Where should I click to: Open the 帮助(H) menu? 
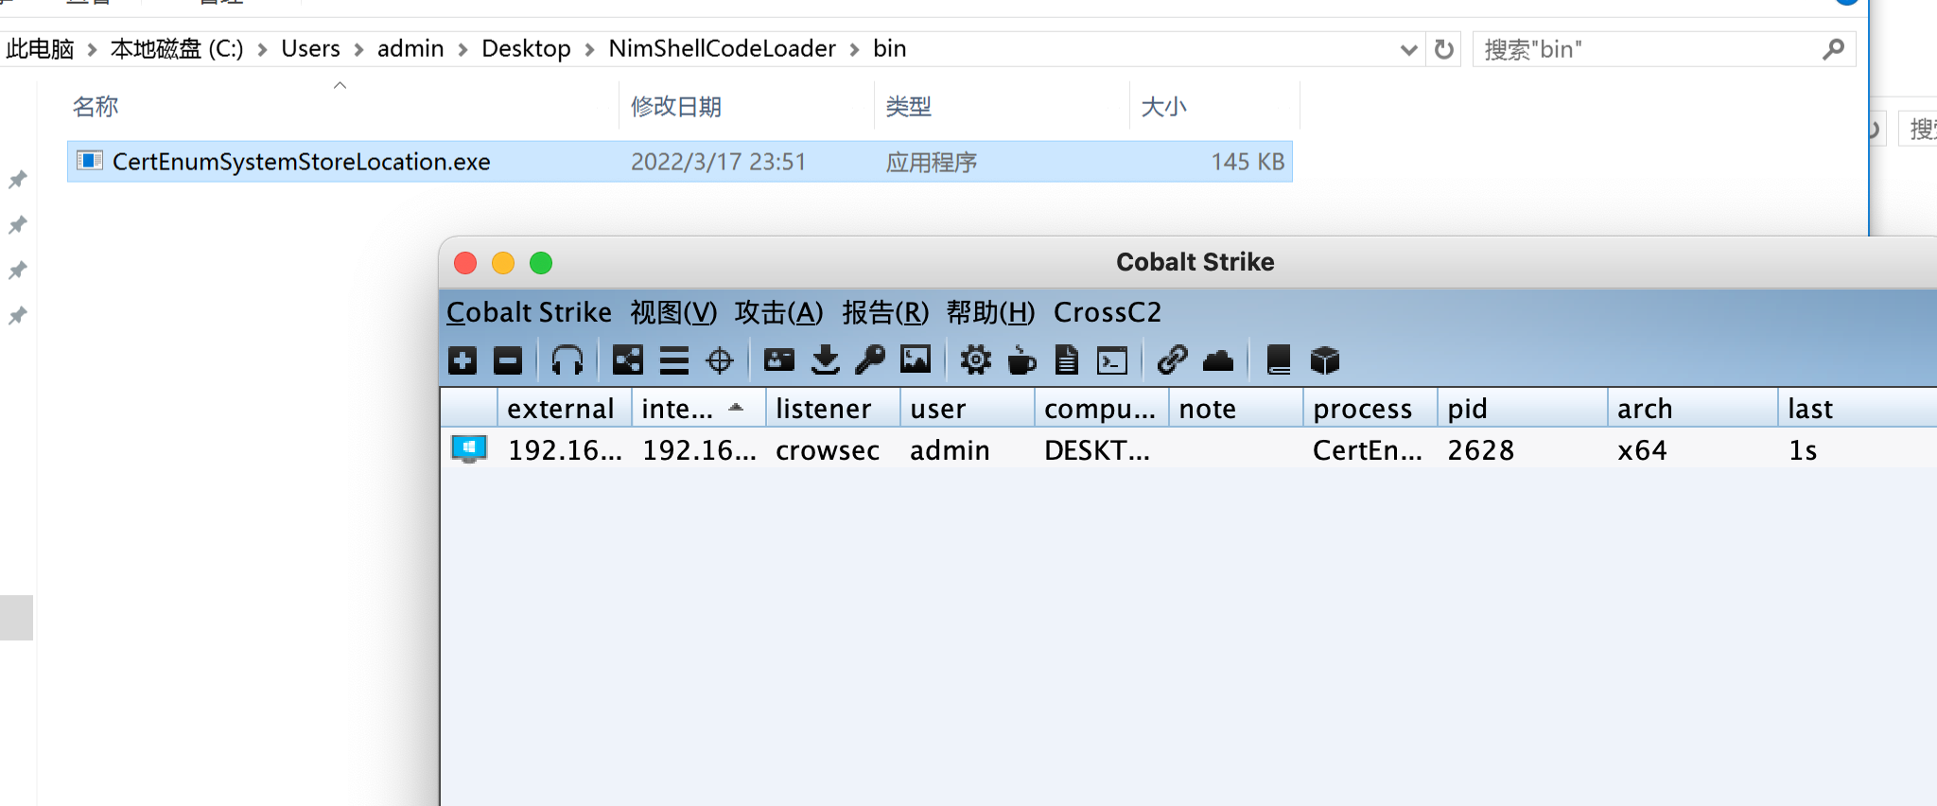click(990, 312)
